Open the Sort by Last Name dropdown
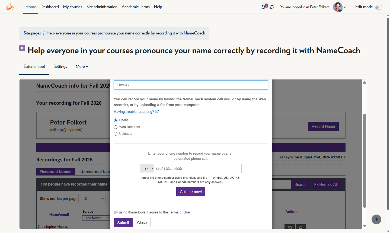390x233 pixels. click(96, 218)
